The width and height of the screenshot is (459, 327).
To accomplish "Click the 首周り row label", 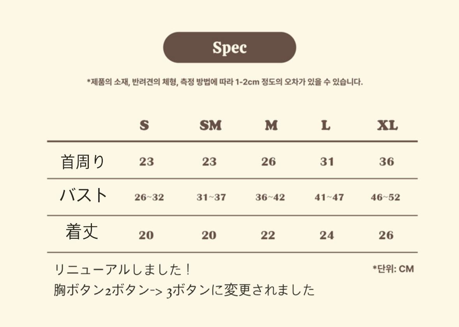I will (83, 162).
